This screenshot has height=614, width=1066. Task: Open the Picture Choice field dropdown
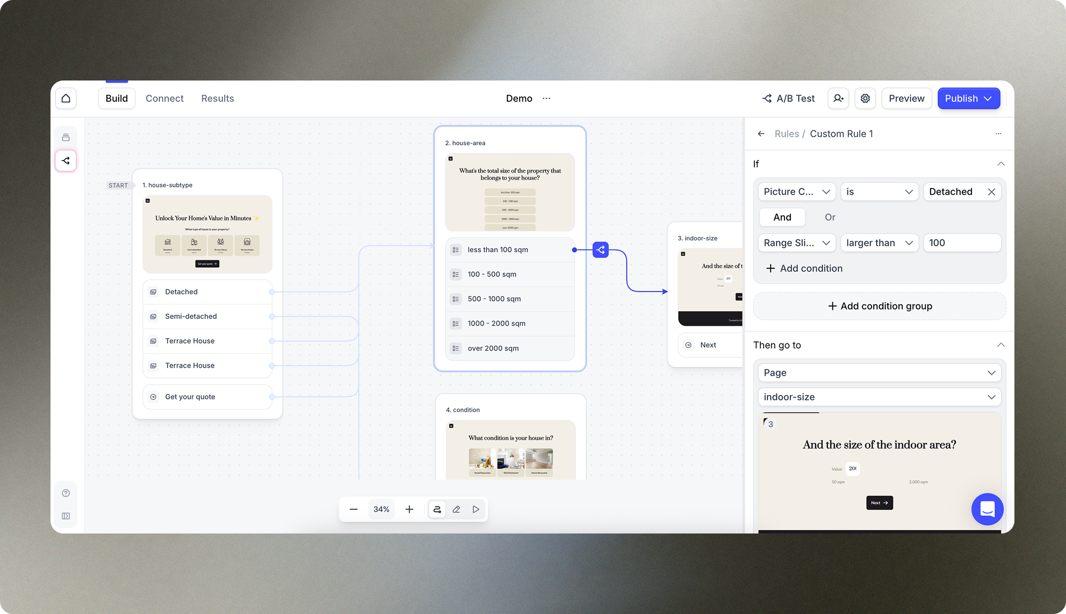[x=796, y=192]
